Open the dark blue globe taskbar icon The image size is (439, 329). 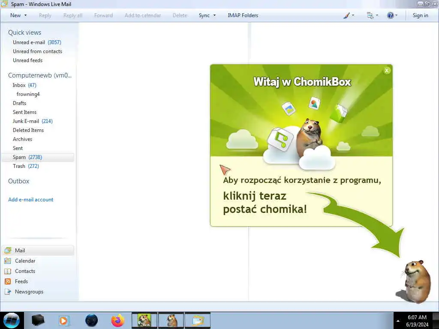click(x=91, y=320)
